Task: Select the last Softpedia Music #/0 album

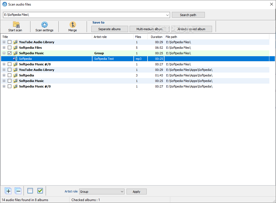Action: [x=135, y=86]
